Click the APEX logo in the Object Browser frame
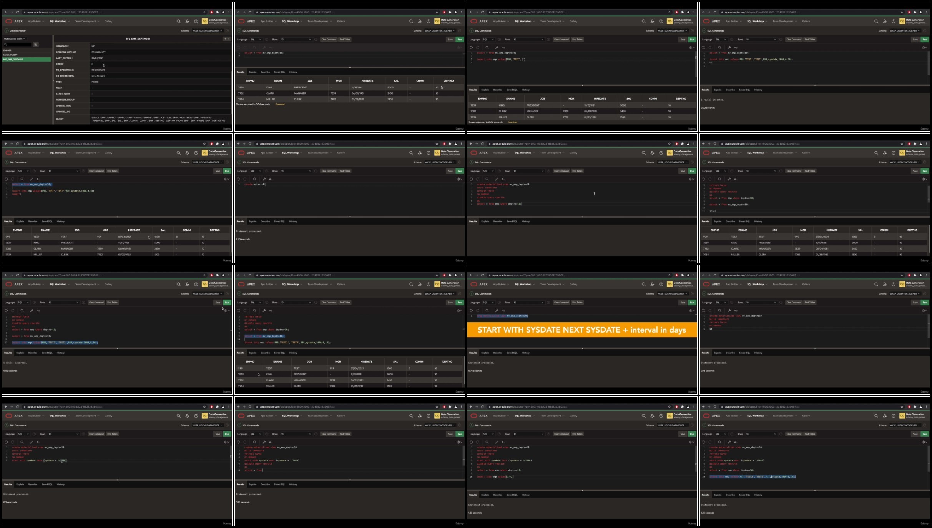 (14, 21)
